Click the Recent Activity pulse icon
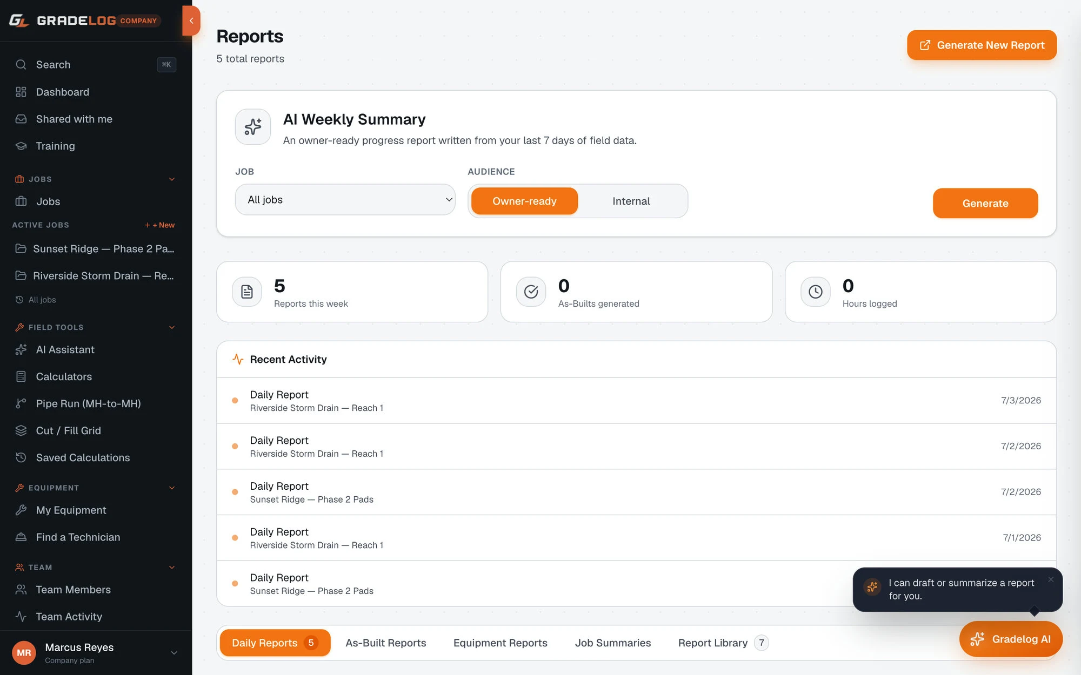The image size is (1081, 675). point(238,359)
